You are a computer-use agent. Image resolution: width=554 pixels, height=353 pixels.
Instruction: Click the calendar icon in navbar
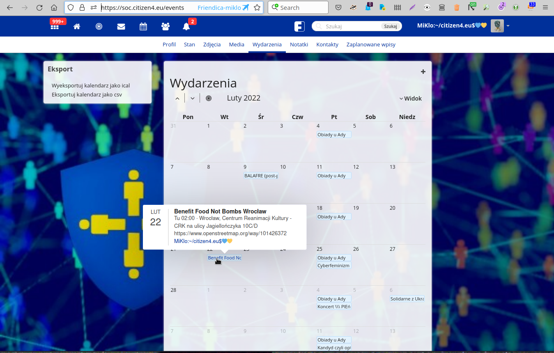coord(143,27)
